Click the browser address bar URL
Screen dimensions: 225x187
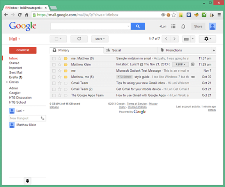pyautogui.click(x=78, y=15)
